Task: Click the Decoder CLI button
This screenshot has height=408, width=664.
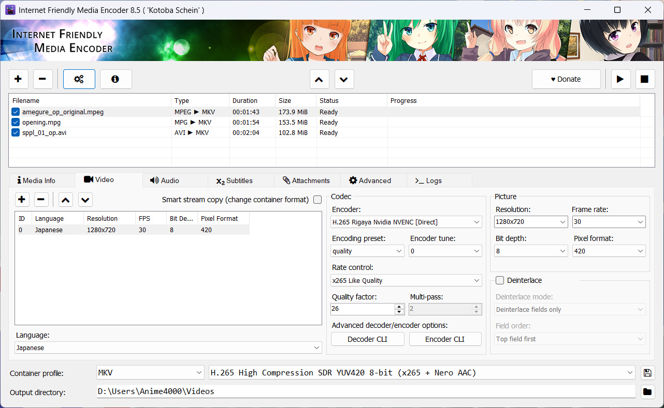Action: coord(368,339)
